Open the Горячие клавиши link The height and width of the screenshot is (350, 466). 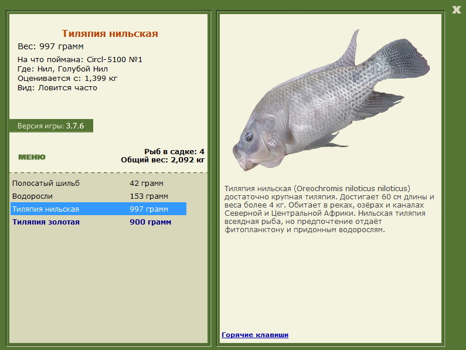coord(255,335)
